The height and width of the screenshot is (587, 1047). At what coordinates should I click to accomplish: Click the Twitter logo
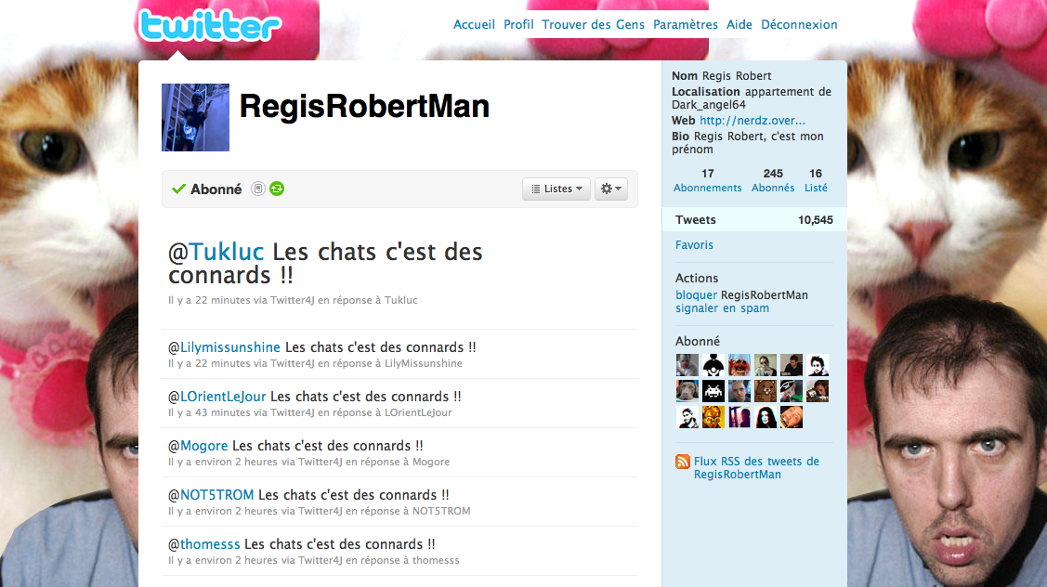(x=210, y=26)
